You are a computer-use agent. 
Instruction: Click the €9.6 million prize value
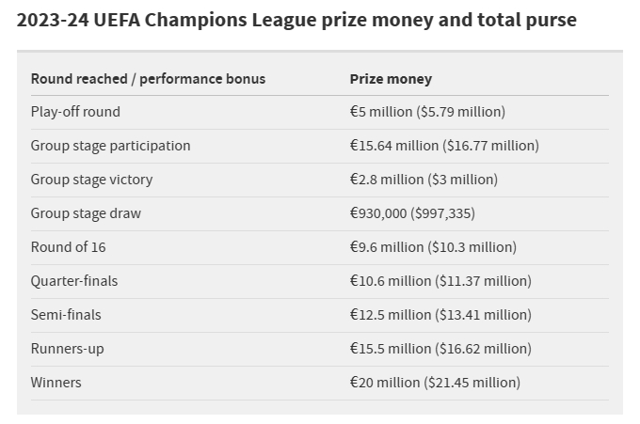(x=433, y=247)
